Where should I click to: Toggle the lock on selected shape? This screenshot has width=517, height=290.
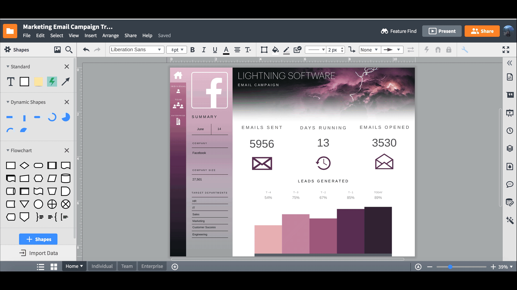pyautogui.click(x=449, y=50)
